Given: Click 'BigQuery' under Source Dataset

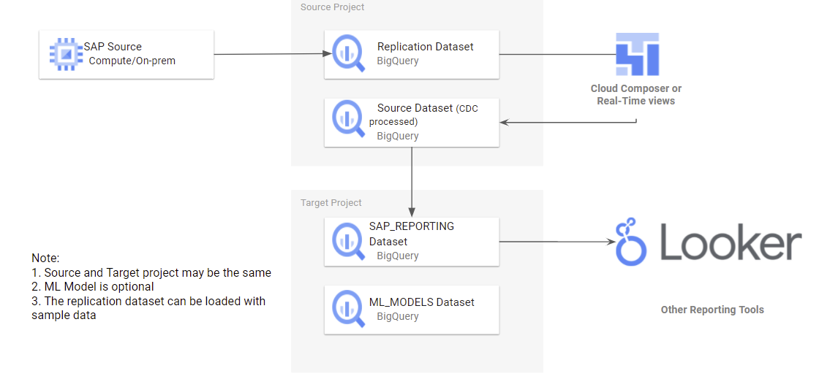Looking at the screenshot, I should [x=398, y=136].
